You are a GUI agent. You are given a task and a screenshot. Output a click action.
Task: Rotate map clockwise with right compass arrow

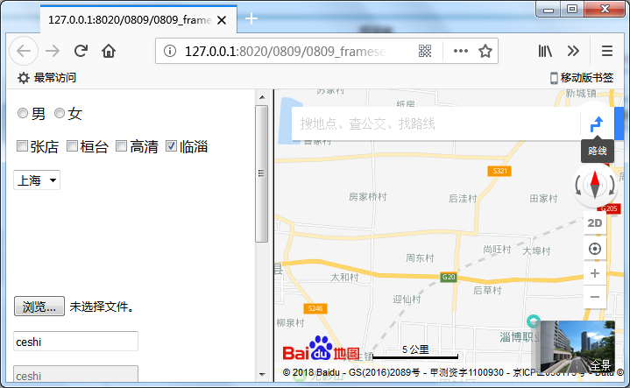(611, 186)
